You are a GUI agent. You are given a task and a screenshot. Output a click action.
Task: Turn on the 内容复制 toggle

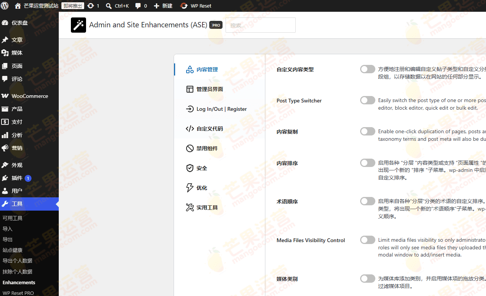pos(368,131)
